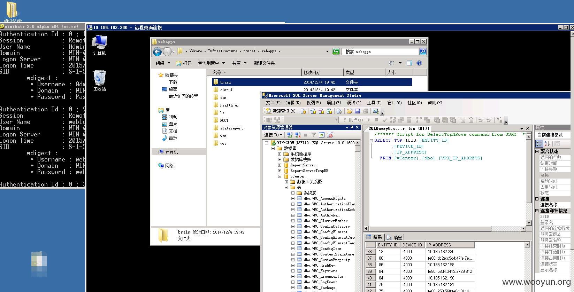Click the MDX query toolbar icon

(x=313, y=111)
